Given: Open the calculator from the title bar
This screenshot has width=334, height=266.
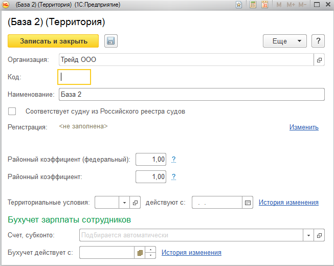Looking at the screenshot, I should [253, 5].
